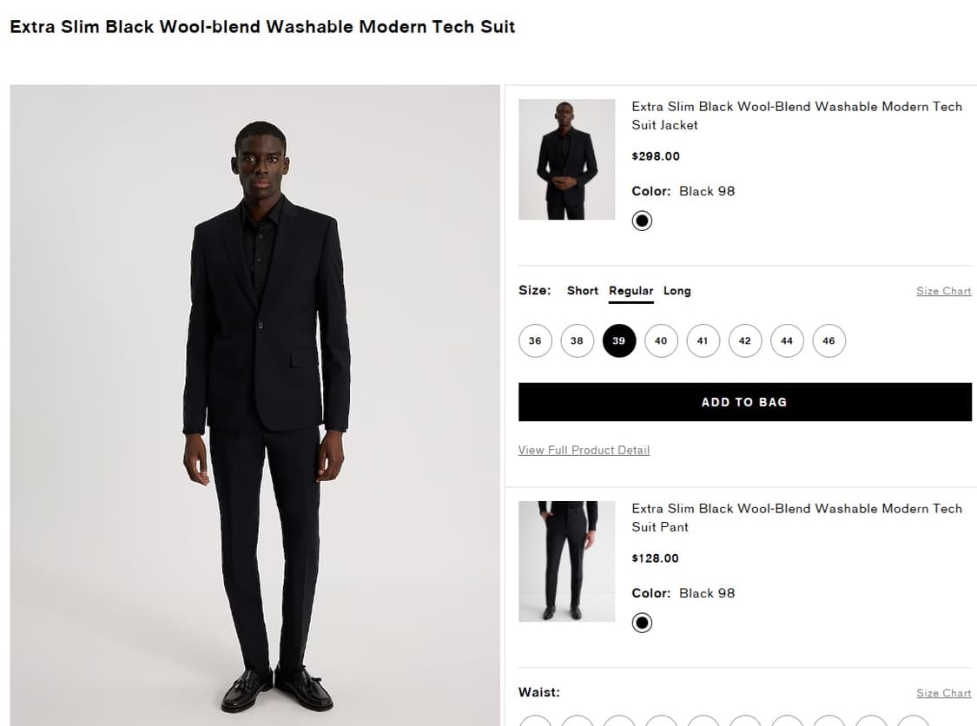Select jacket size 38
This screenshot has height=726, width=977.
577,340
